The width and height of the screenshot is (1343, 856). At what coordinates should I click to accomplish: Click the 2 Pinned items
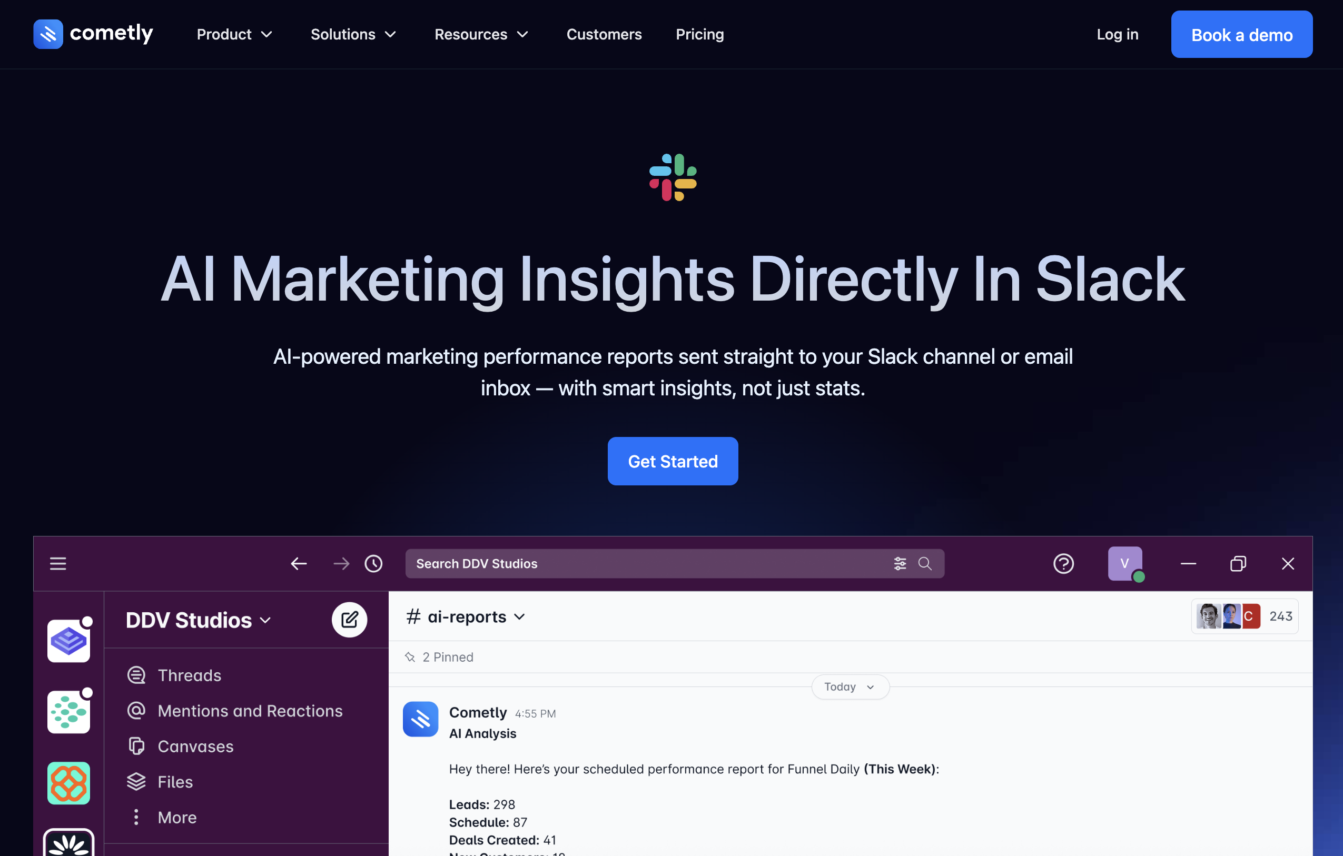(x=439, y=657)
